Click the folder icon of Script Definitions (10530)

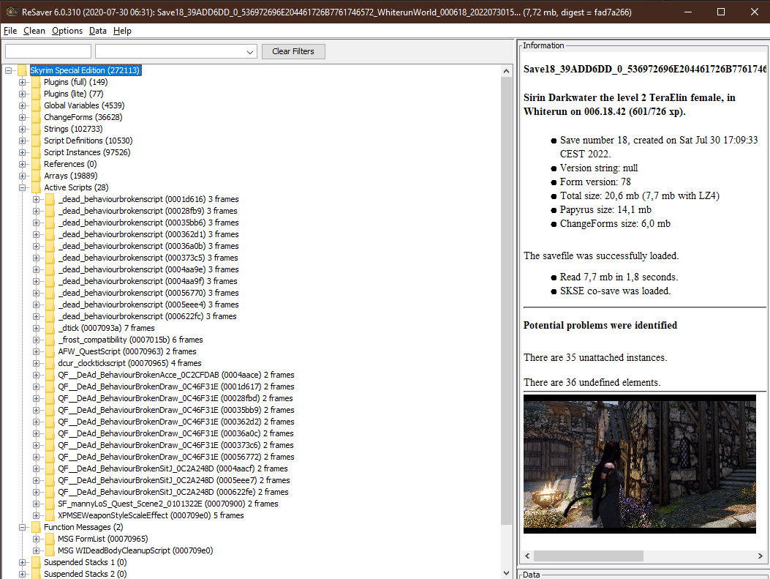[x=37, y=141]
